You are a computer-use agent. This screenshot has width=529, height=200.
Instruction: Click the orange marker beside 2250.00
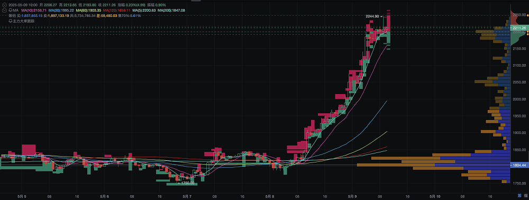coord(527,15)
